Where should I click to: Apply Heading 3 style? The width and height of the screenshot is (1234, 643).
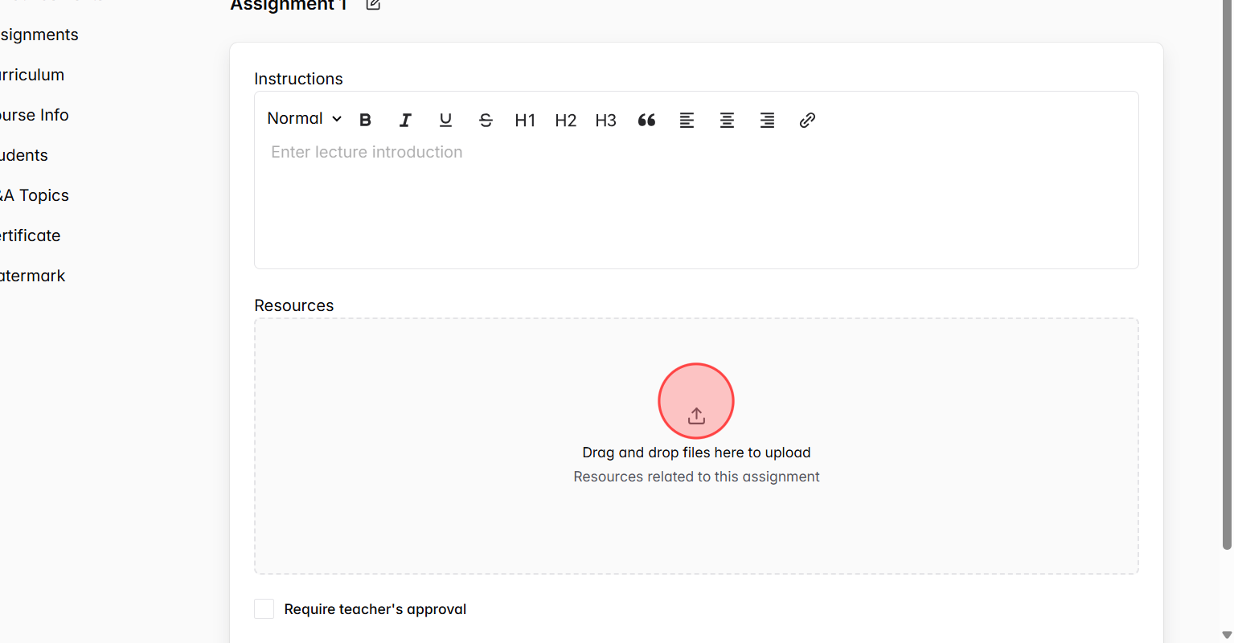point(605,120)
